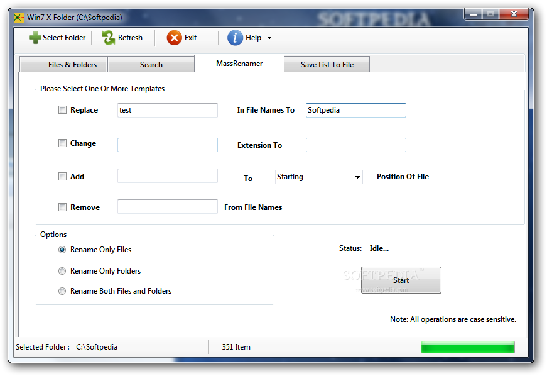Expand the Starting position combo box
This screenshot has width=547, height=376.
(357, 177)
